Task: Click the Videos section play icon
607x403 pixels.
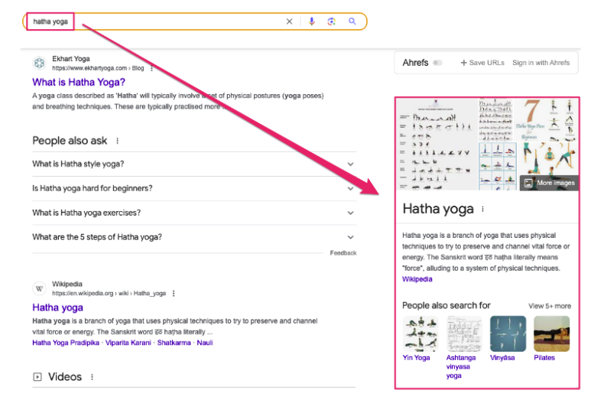Action: [x=37, y=377]
